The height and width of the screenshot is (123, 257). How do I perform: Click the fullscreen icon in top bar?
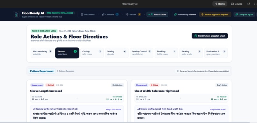click(x=255, y=4)
